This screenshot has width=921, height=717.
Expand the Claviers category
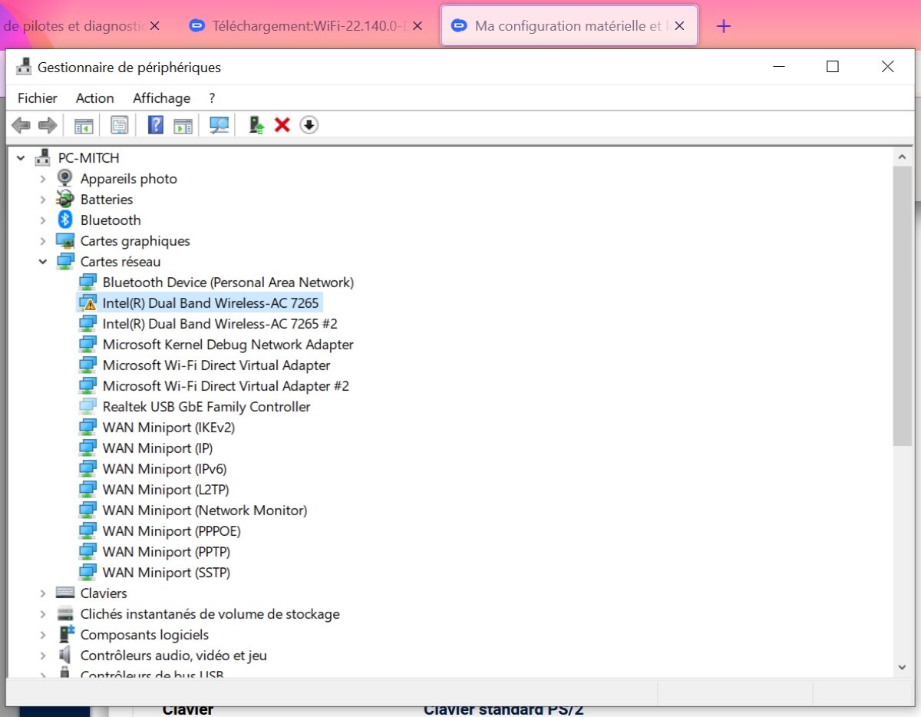(x=43, y=593)
